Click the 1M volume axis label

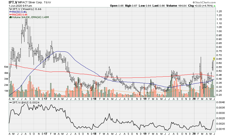[x=6, y=91]
